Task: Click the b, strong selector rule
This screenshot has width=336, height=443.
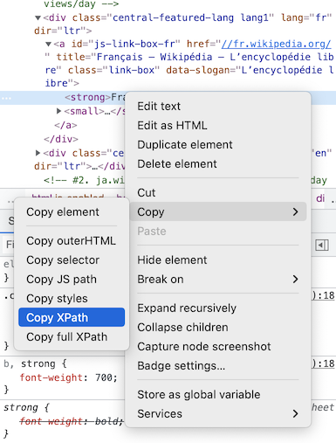Action: click(x=35, y=363)
